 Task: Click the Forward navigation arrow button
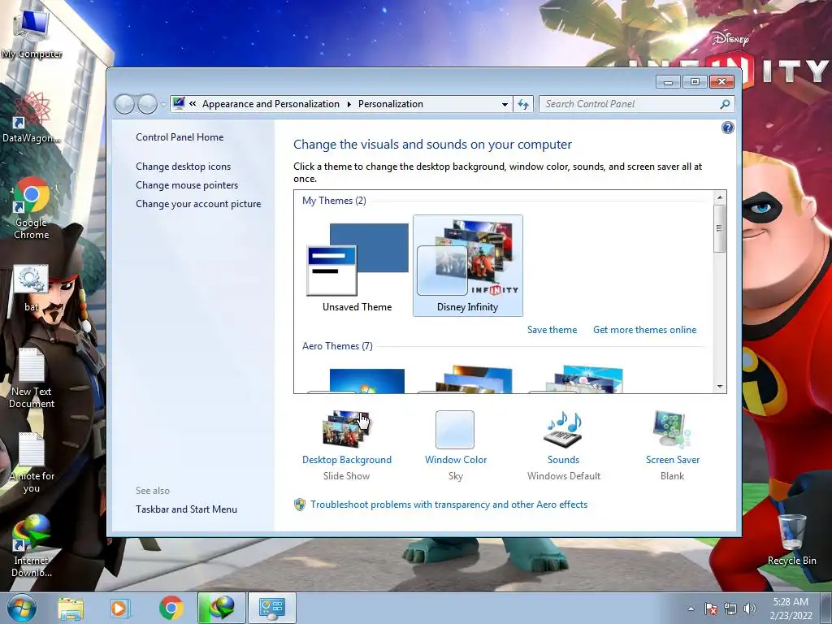click(148, 104)
